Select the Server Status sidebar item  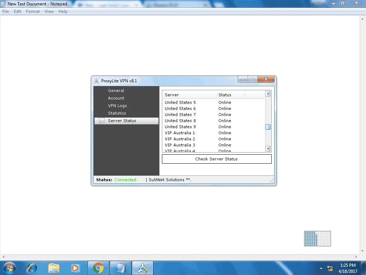point(126,121)
